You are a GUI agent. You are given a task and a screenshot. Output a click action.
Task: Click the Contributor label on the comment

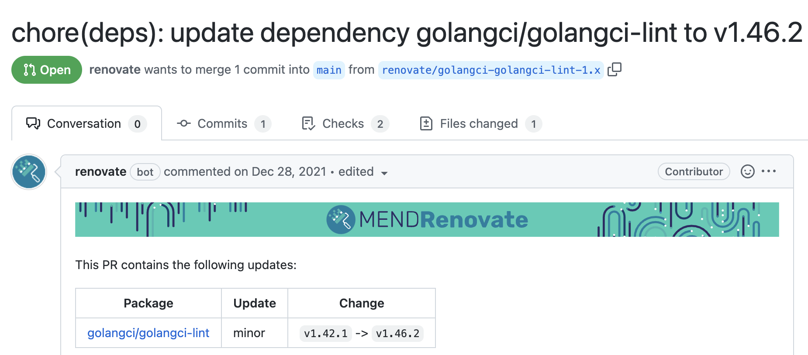(693, 171)
